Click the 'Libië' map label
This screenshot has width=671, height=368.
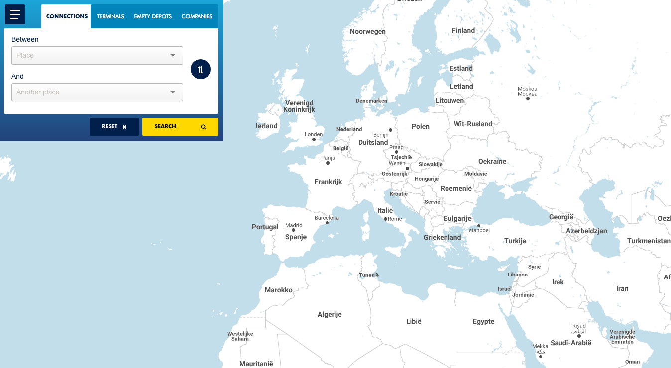click(414, 321)
